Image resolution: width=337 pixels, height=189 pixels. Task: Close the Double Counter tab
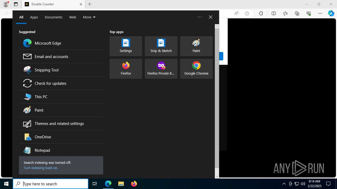81,4
